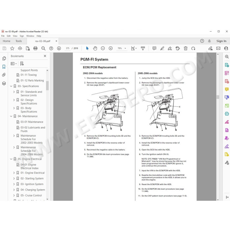Click the sign with pen toolbar icon
Screen dimensions: 230x230
point(170,48)
